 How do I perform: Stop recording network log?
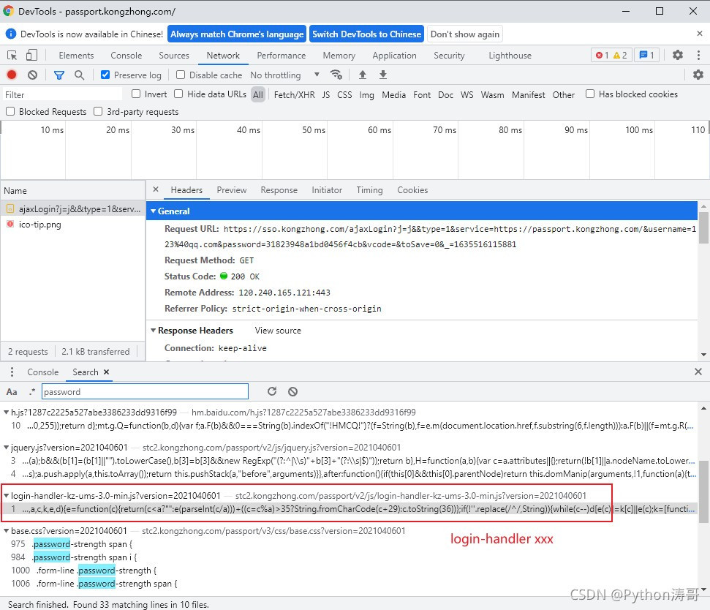[12, 75]
